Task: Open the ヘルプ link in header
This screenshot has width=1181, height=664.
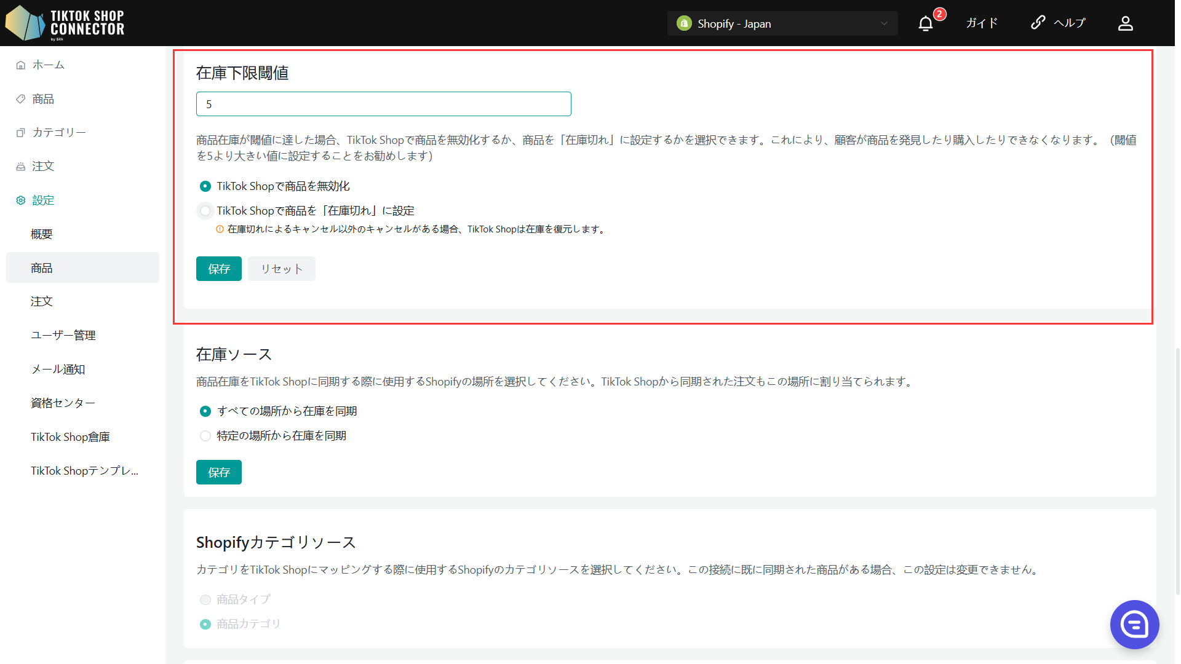Action: [x=1070, y=23]
